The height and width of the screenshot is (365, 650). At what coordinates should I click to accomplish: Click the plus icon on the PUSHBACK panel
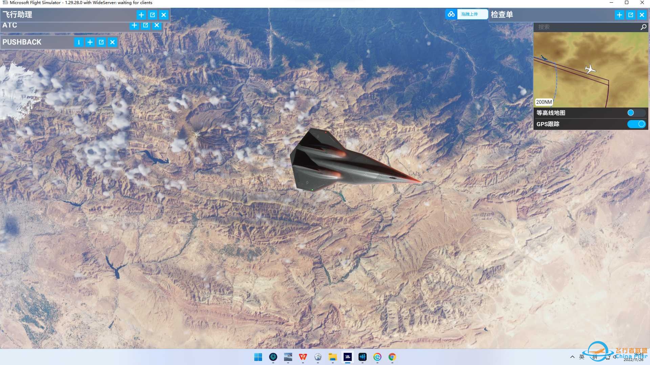(x=90, y=42)
